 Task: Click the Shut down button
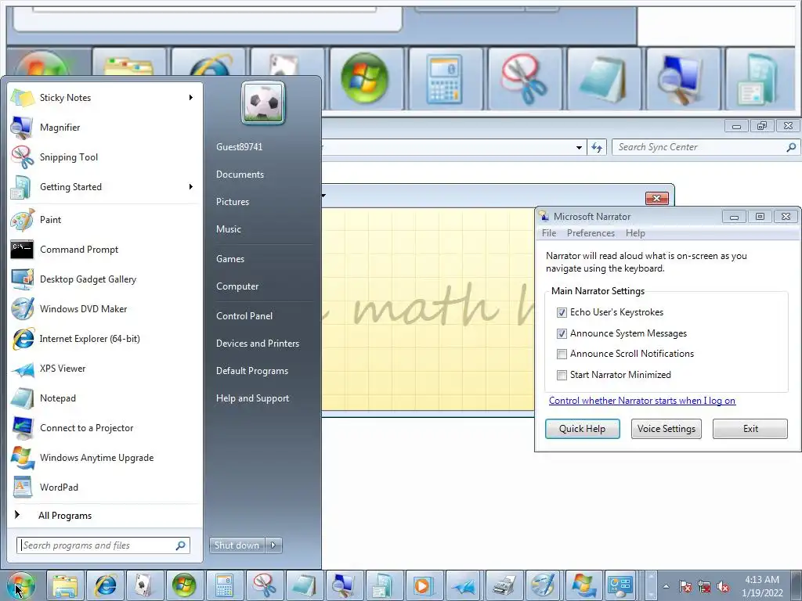tap(237, 545)
